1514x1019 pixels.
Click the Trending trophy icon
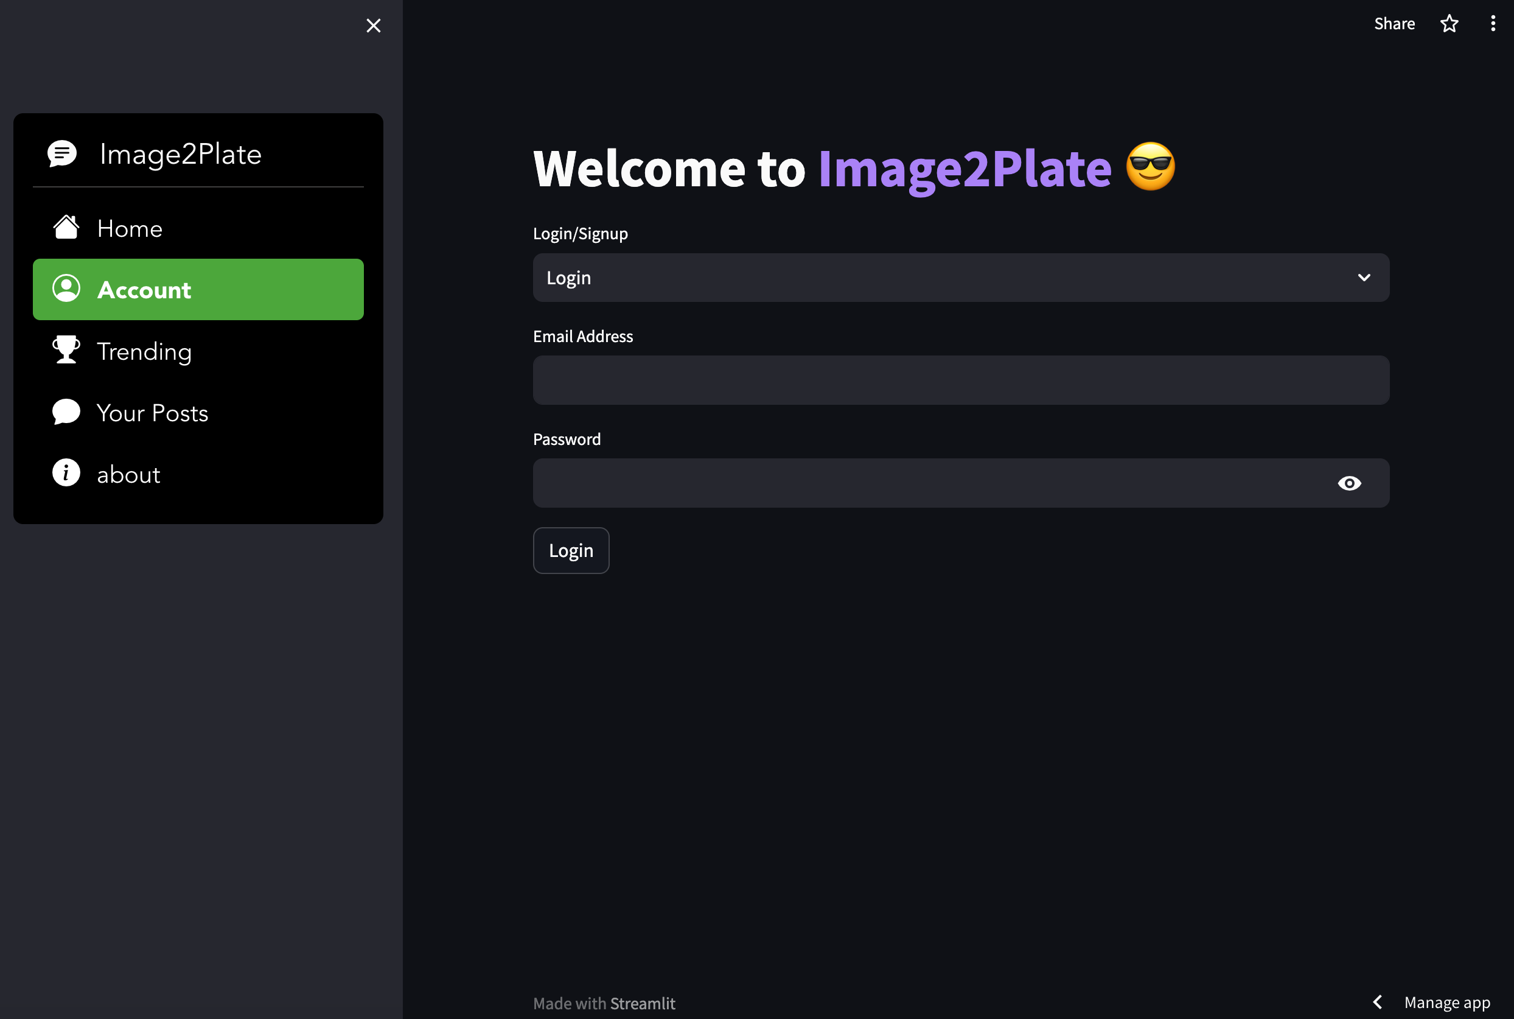66,350
